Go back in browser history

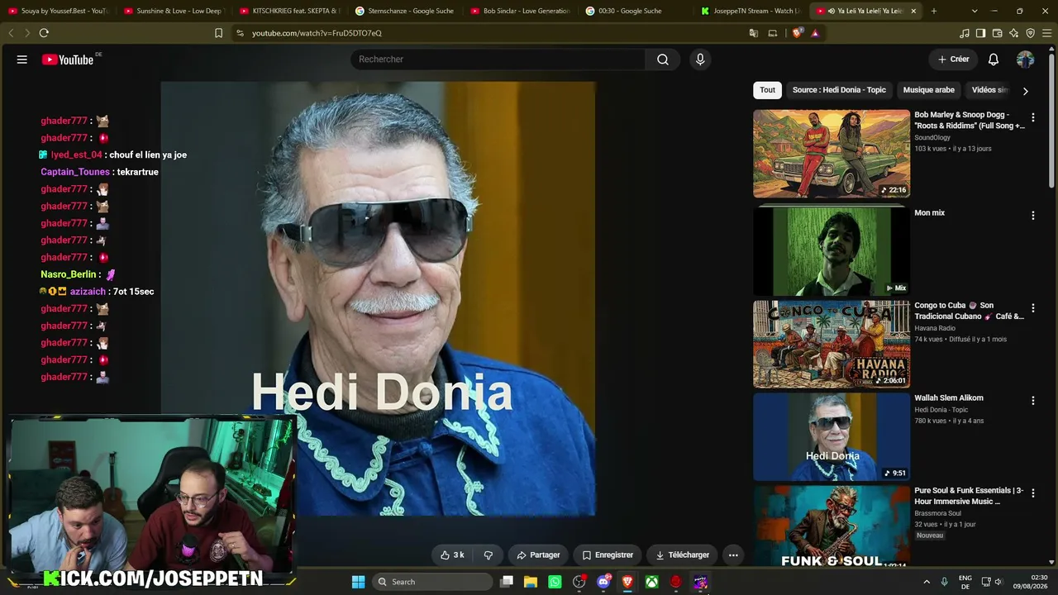pos(11,33)
